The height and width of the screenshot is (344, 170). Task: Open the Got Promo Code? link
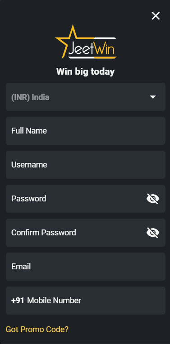coord(37,330)
